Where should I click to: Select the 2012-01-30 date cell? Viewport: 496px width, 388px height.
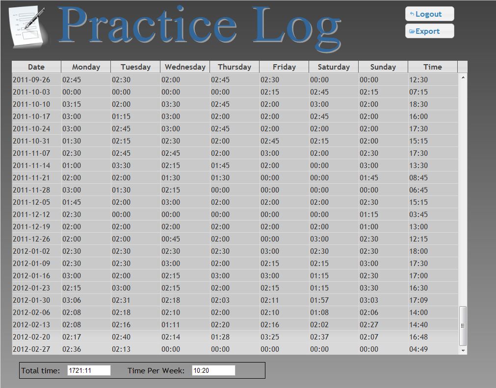pos(36,300)
